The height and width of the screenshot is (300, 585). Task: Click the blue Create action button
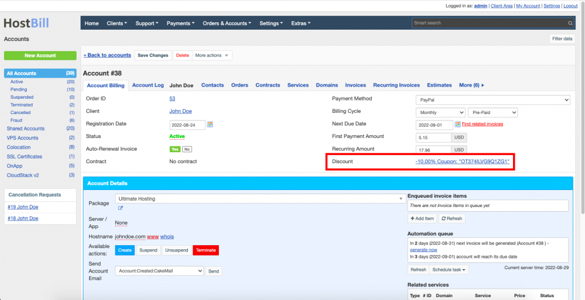(125, 250)
